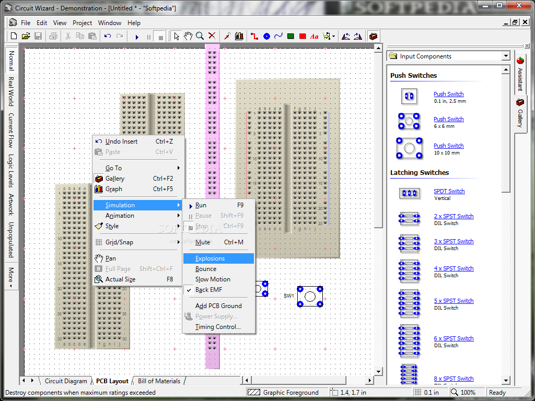The height and width of the screenshot is (401, 535).
Task: Click the green color swatch in the toolbar
Action: (x=291, y=36)
